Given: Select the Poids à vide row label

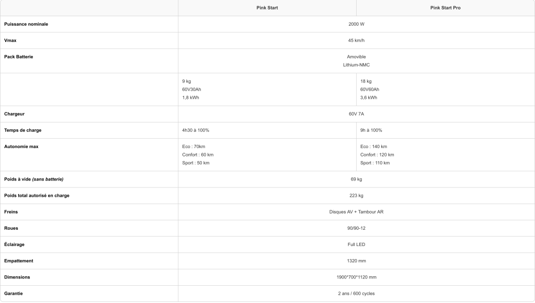Looking at the screenshot, I should tap(34, 179).
